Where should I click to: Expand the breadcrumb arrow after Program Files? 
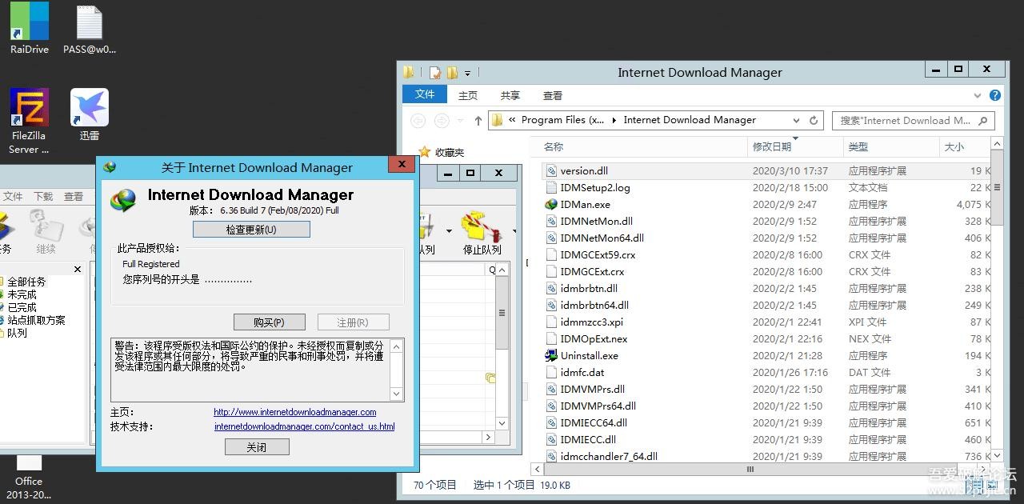click(x=614, y=120)
